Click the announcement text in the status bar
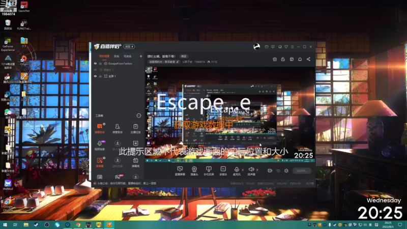Viewport: 407px width, 229px height. click(x=127, y=183)
